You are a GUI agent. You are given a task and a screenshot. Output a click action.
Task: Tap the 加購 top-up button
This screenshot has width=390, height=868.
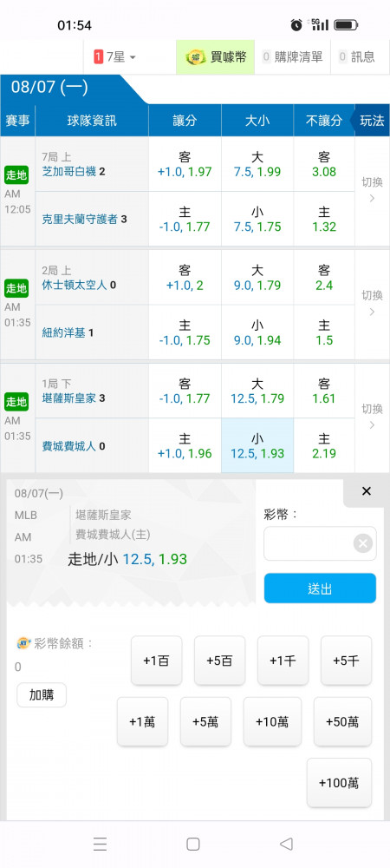pyautogui.click(x=42, y=694)
